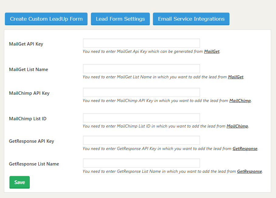This screenshot has width=276, height=198.
Task: Click the MailChimp API Key input field
Action: coord(141,92)
